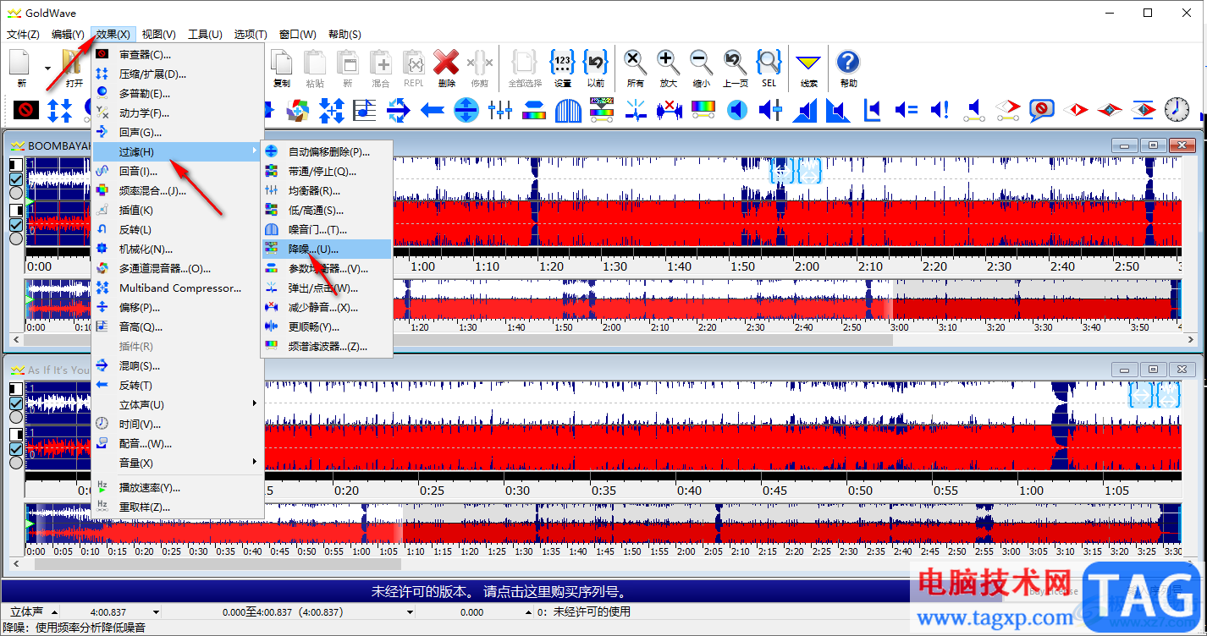Click the 放大 zoom in icon
Screen dimensions: 1207x636
[x=668, y=68]
